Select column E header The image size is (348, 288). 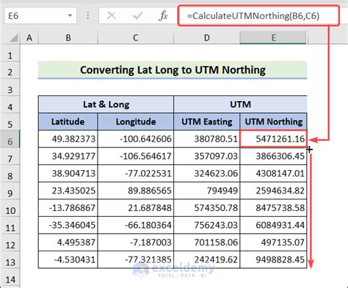click(273, 38)
